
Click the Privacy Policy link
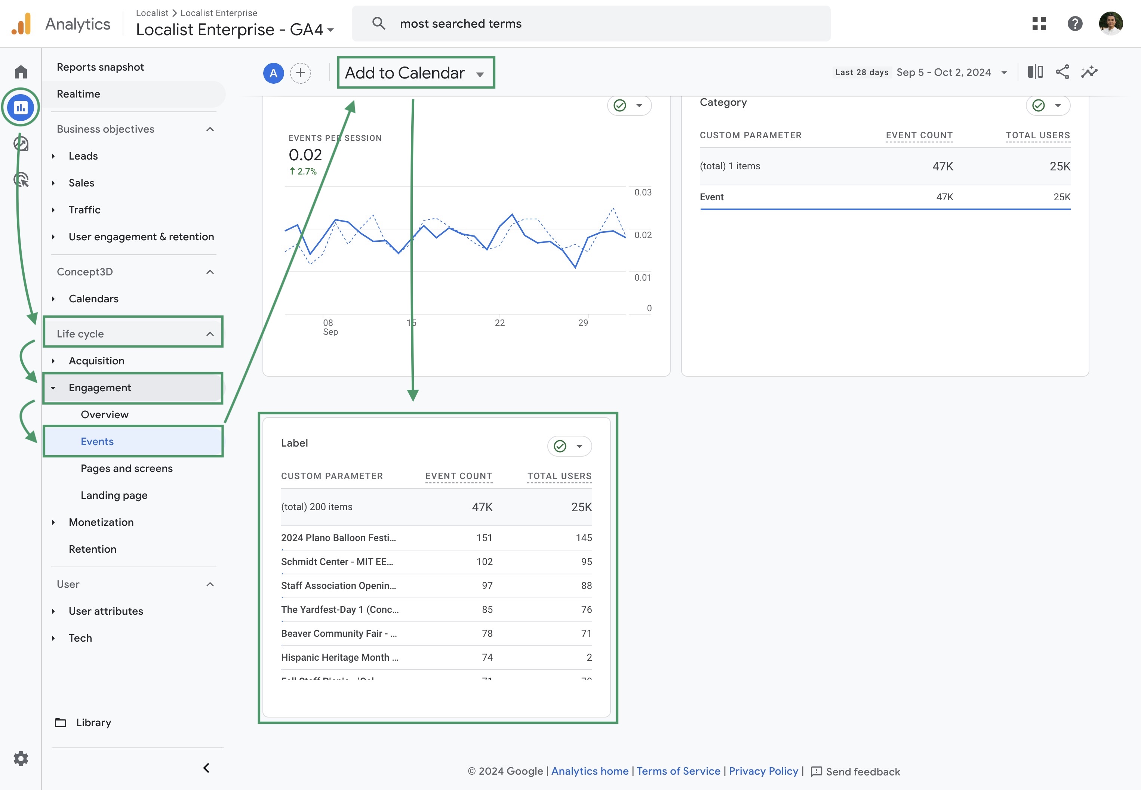pos(763,771)
